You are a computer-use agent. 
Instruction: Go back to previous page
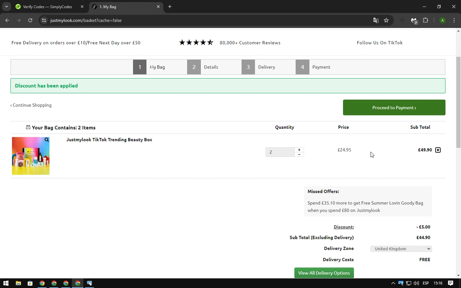(7, 20)
